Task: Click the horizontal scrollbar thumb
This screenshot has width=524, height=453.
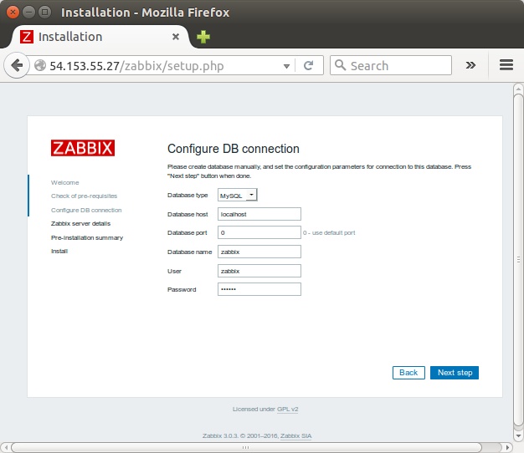Action: pos(246,447)
